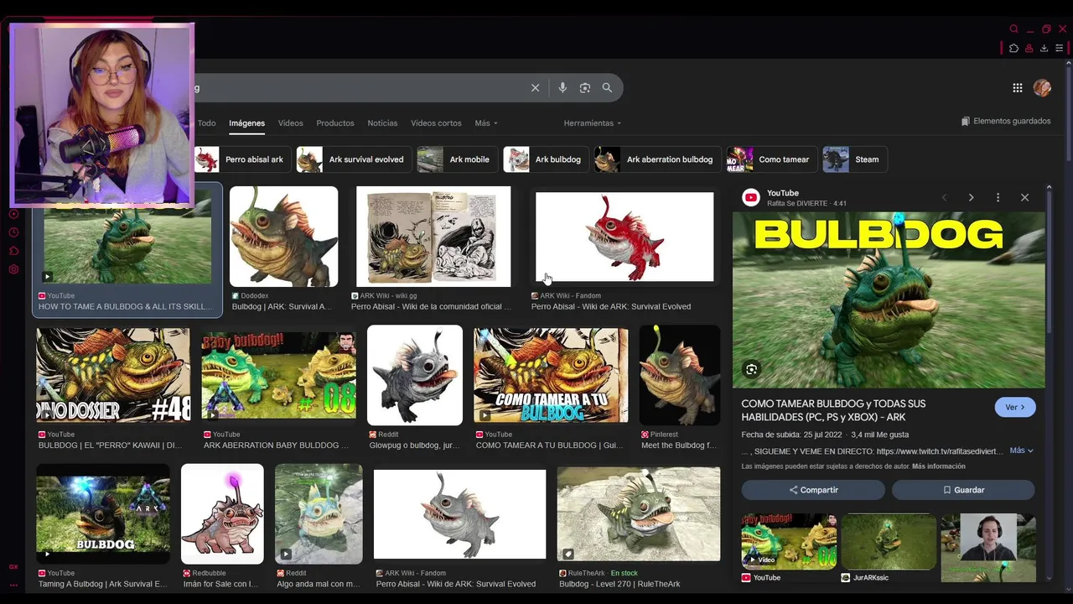Select the Imágenes tab
Image resolution: width=1073 pixels, height=604 pixels.
(x=247, y=123)
